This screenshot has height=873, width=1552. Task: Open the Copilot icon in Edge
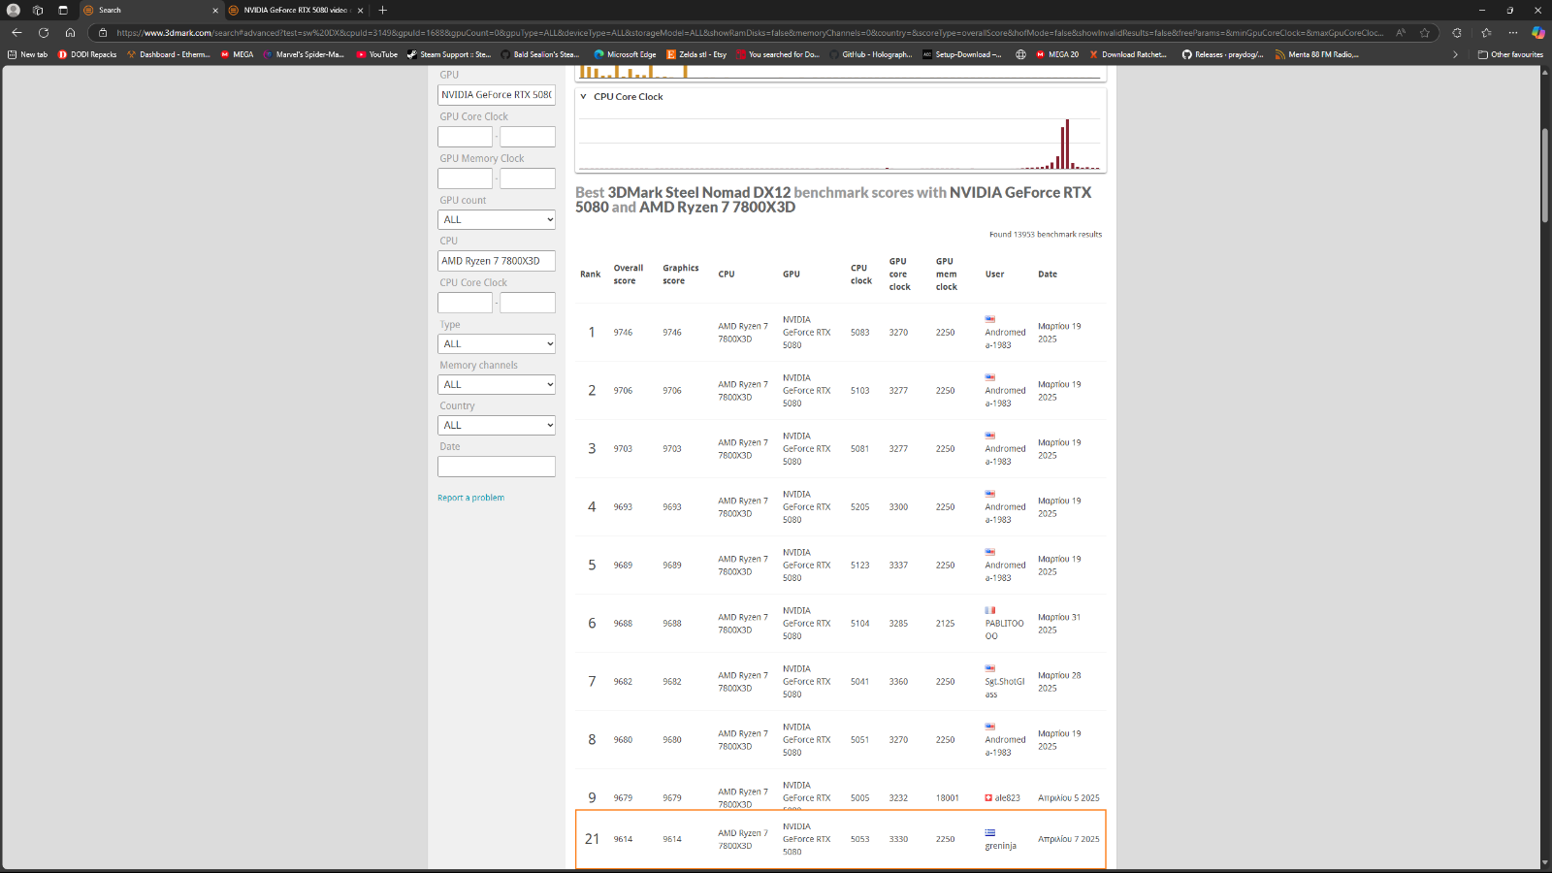point(1537,32)
